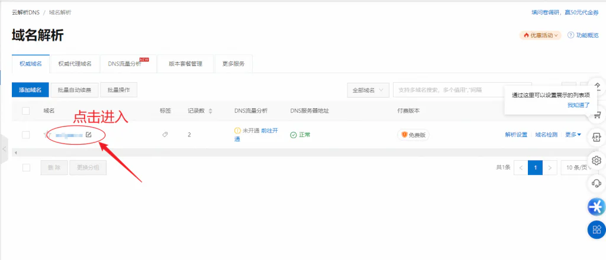Click the 解析设置 link

[x=515, y=135]
